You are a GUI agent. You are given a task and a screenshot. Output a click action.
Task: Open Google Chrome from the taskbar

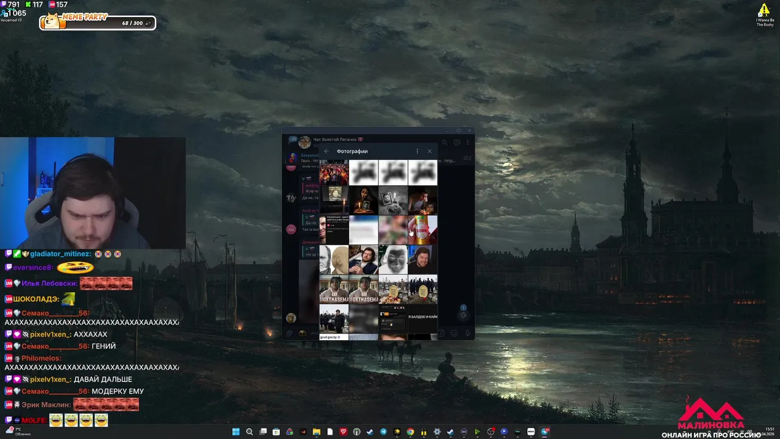coord(410,432)
